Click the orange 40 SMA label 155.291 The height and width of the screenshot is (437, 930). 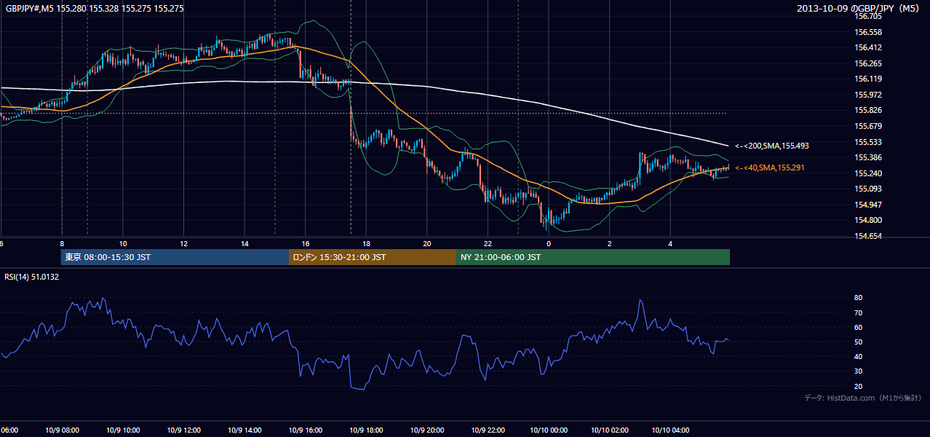(771, 168)
